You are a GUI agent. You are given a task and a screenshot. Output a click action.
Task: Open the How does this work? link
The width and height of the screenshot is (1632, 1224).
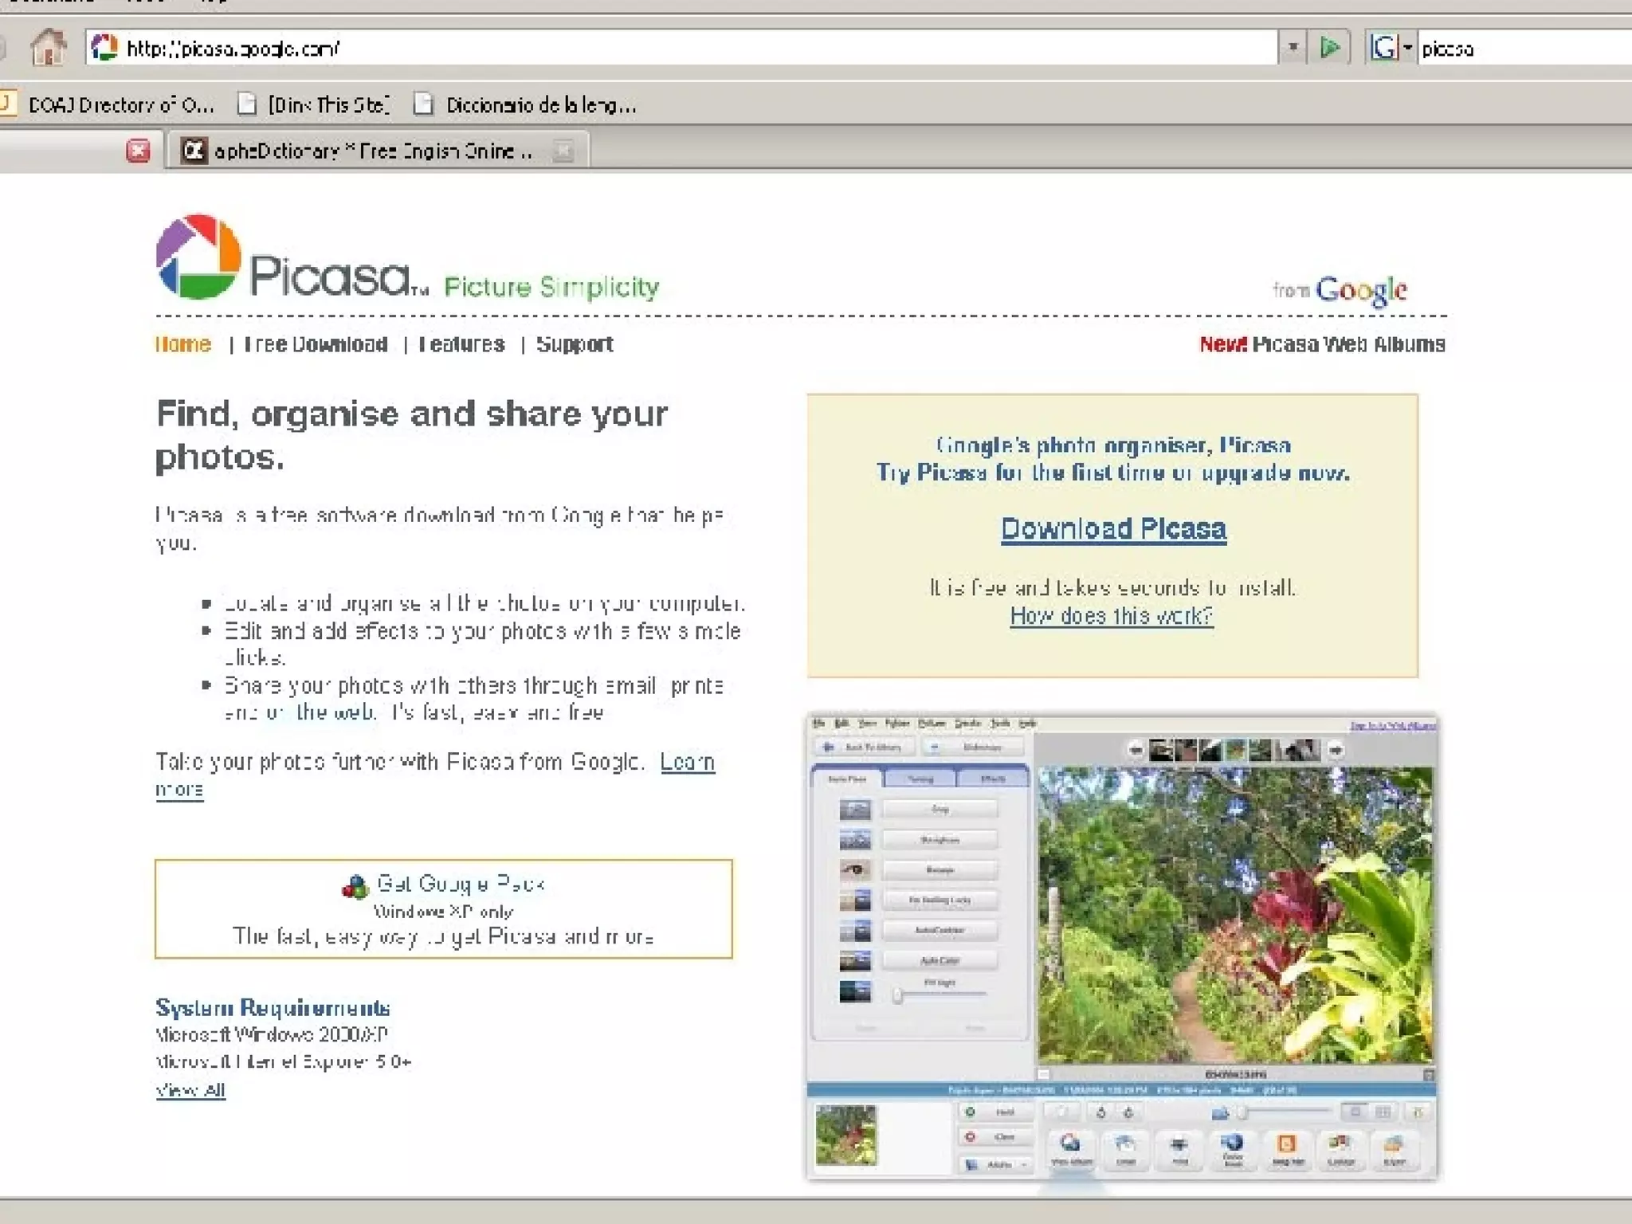coord(1112,616)
